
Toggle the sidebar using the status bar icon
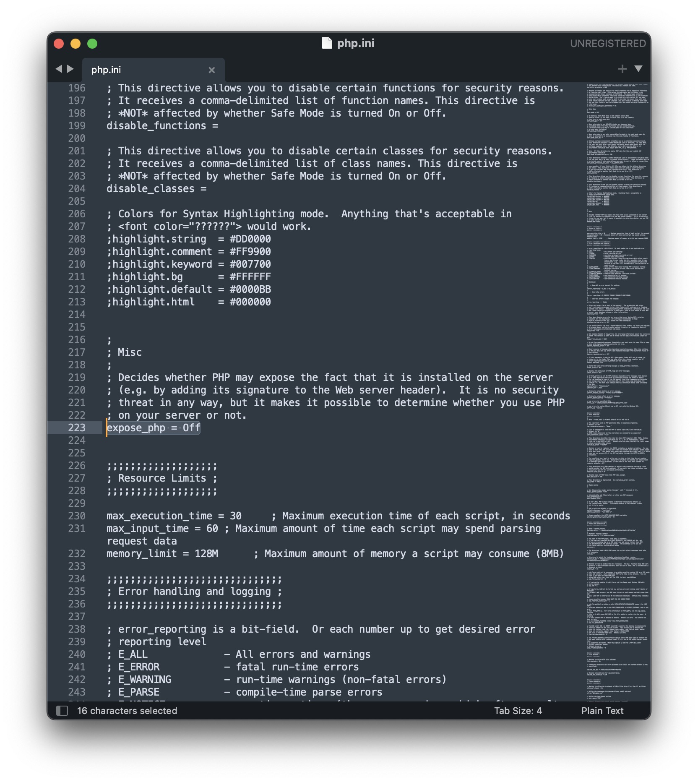(x=62, y=710)
